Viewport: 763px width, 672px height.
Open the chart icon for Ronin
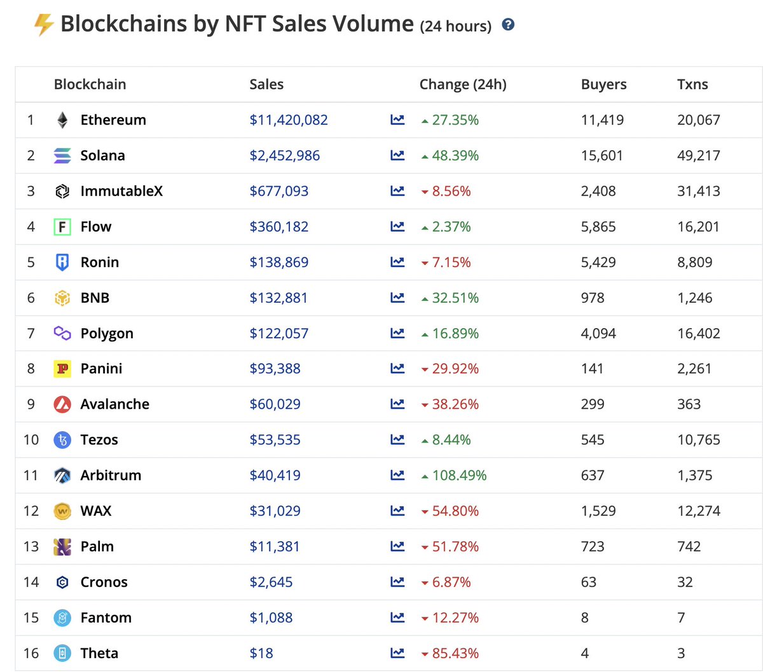click(x=397, y=262)
